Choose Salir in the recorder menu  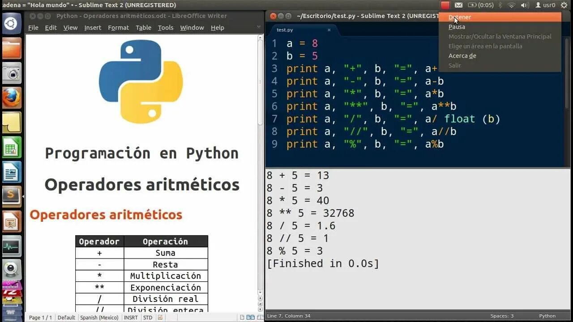(500, 65)
